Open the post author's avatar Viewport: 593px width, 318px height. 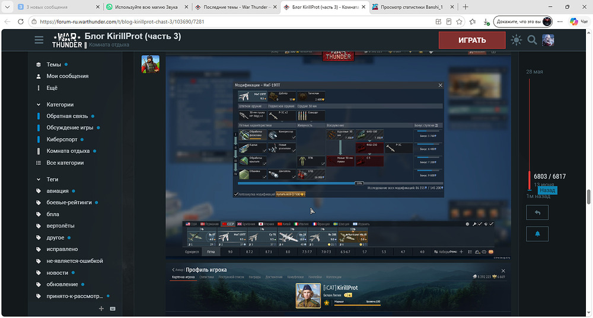click(150, 64)
